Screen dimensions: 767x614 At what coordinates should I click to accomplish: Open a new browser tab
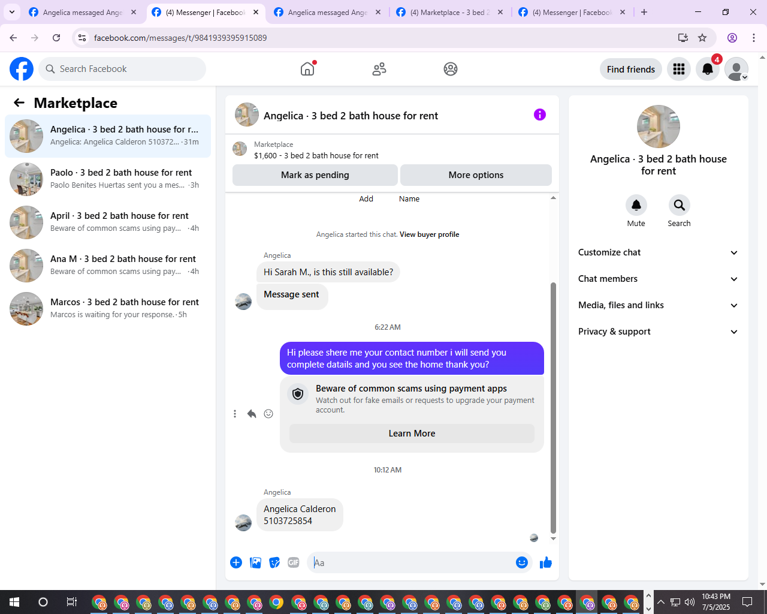[644, 12]
